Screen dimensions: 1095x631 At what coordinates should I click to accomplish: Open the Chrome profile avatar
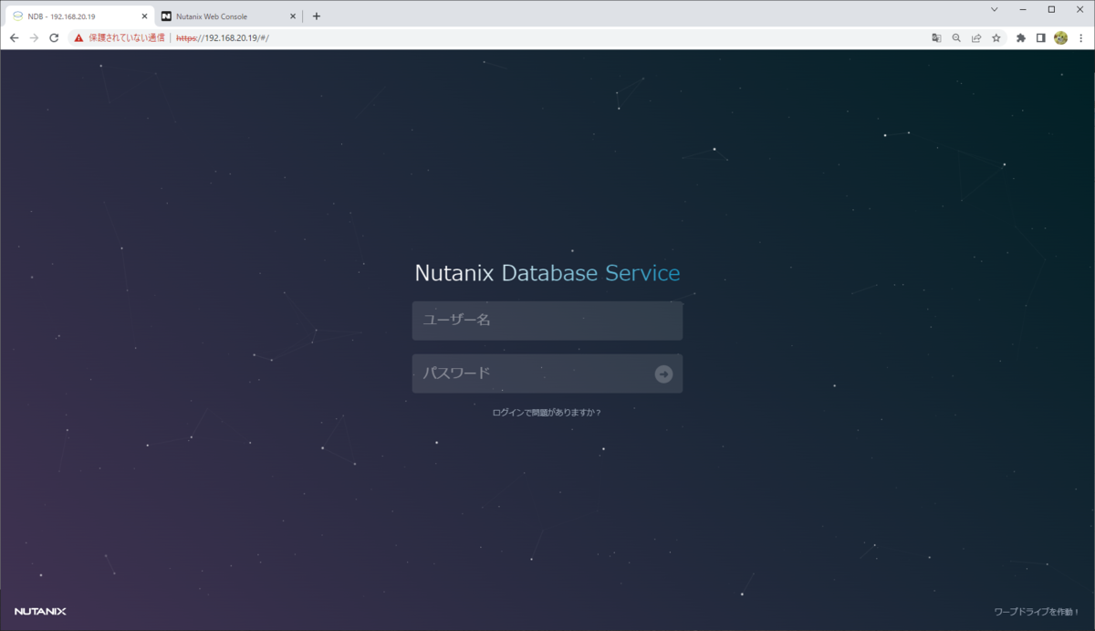click(x=1060, y=38)
